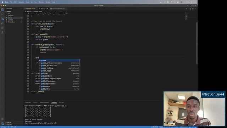Choose getfullargspec autocomplete suggestion
The height and width of the screenshot is (128, 227).
tap(59, 81)
